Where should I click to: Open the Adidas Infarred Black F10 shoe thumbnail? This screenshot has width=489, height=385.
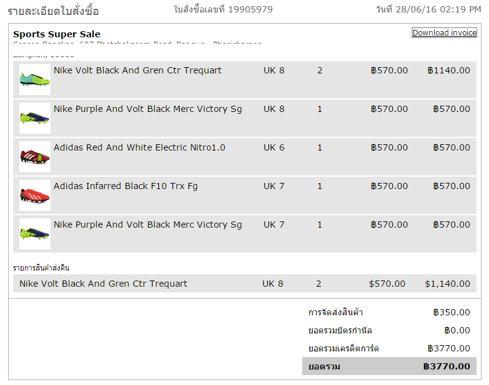pyautogui.click(x=35, y=195)
